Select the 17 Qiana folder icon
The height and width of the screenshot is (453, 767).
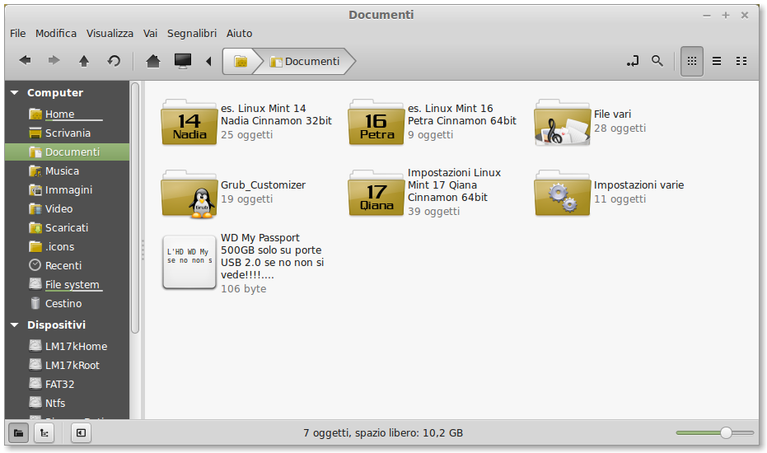(376, 194)
